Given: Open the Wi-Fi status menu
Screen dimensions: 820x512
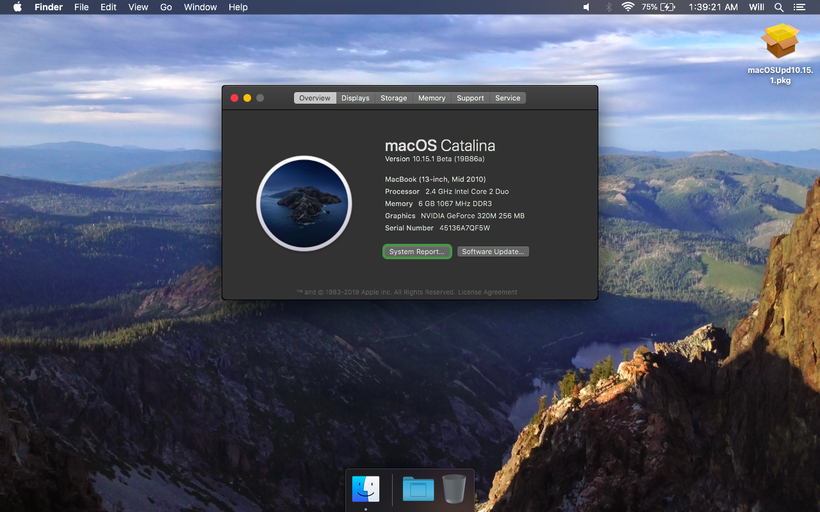Looking at the screenshot, I should pyautogui.click(x=628, y=7).
